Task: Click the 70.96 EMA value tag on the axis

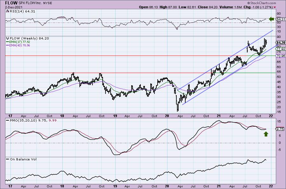Action: coord(281,56)
